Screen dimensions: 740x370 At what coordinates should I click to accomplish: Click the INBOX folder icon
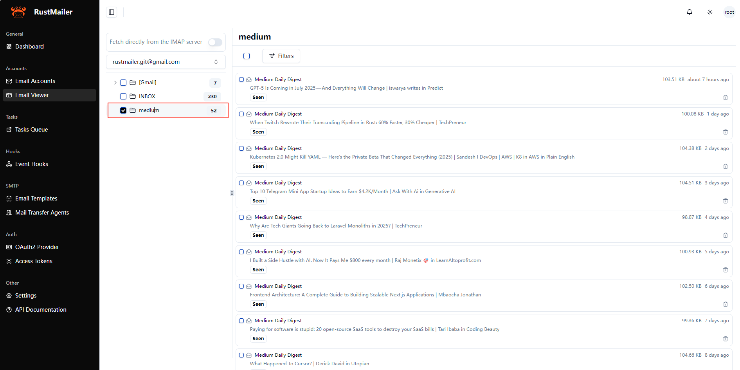(133, 96)
